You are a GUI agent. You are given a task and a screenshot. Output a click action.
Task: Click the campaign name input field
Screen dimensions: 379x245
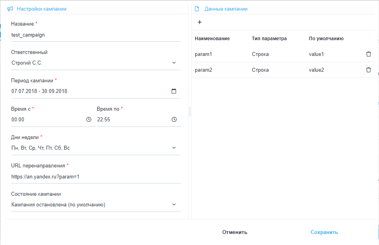(x=94, y=35)
